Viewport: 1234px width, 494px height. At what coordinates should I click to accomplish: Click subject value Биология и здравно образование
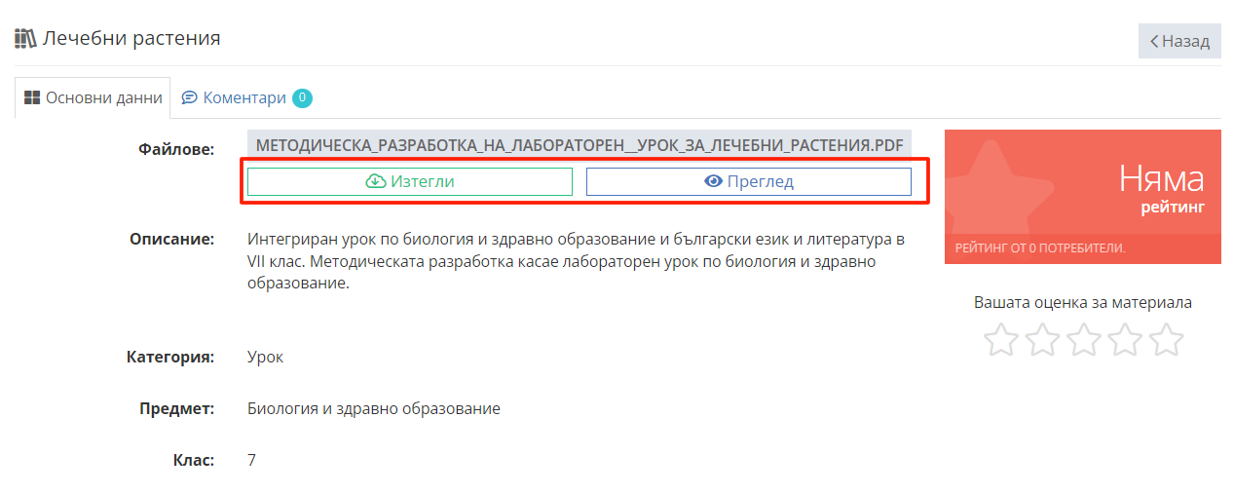tap(374, 408)
